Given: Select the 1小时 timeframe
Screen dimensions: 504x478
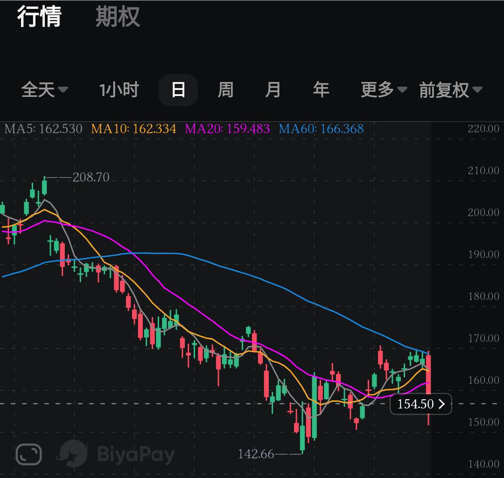Looking at the screenshot, I should (119, 89).
